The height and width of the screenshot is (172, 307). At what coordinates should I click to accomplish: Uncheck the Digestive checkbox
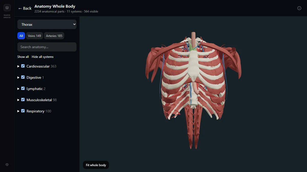tap(23, 77)
